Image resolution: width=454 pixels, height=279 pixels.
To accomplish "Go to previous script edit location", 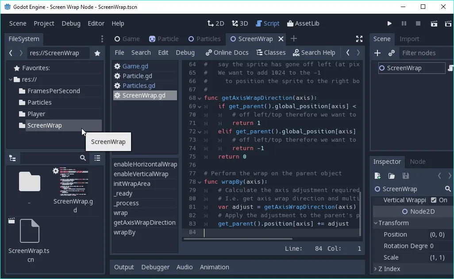I will click(348, 53).
